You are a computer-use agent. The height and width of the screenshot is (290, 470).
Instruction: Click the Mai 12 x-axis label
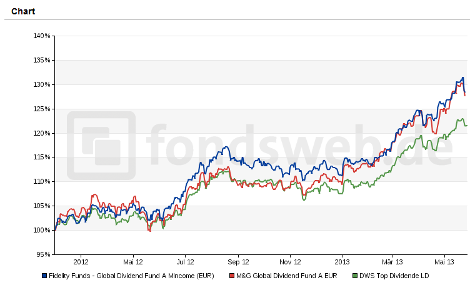(133, 262)
